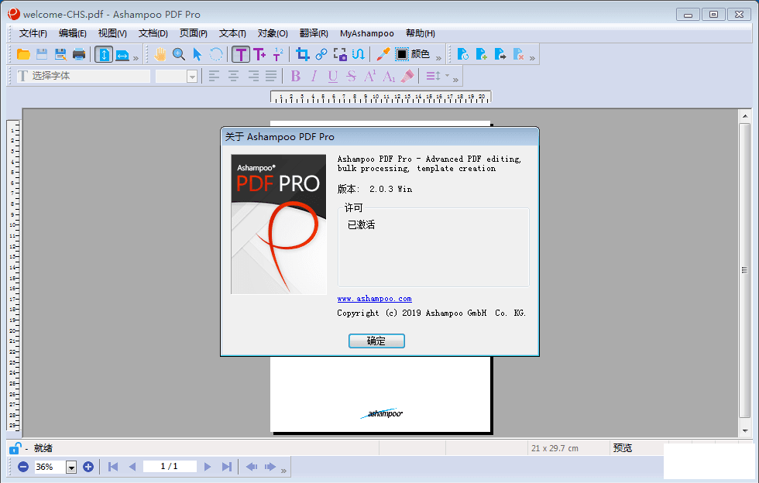
Task: Click the snapshot camera frame tool
Action: 340,54
